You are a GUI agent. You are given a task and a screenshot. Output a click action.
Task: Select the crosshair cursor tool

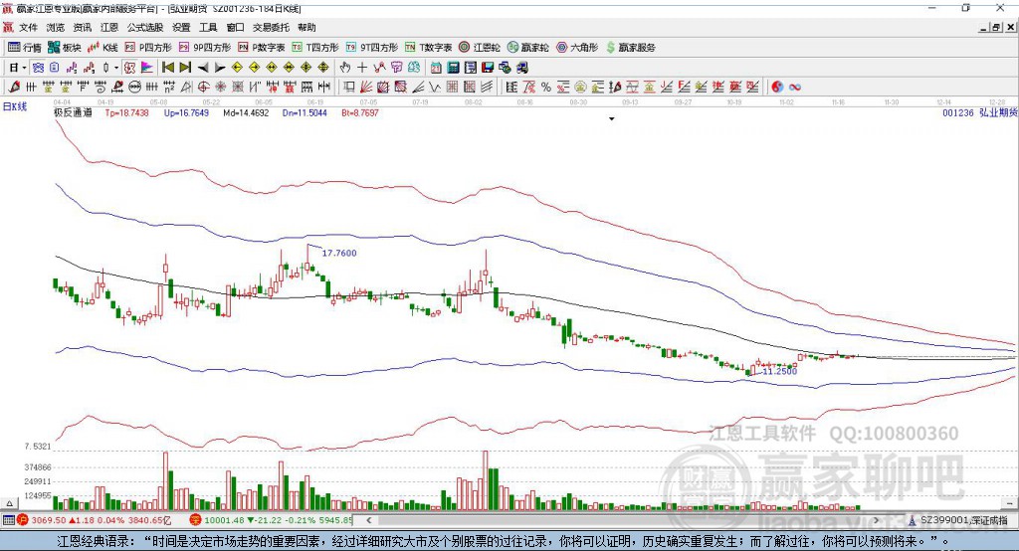coord(362,67)
